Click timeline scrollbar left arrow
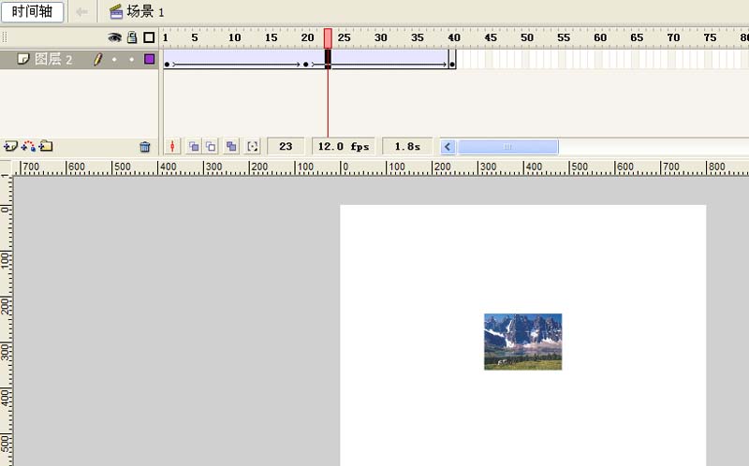 click(x=448, y=147)
